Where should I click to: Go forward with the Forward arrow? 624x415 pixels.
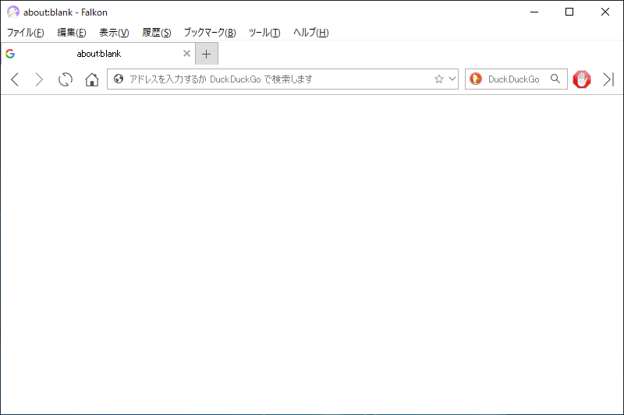[x=39, y=79]
